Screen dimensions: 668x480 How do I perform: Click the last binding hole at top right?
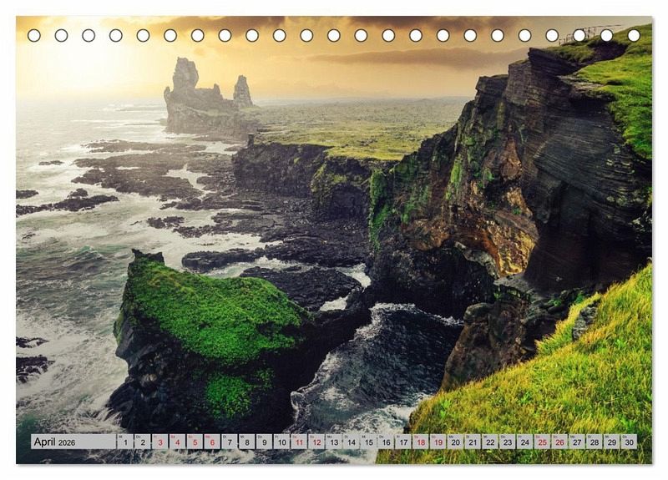633,35
